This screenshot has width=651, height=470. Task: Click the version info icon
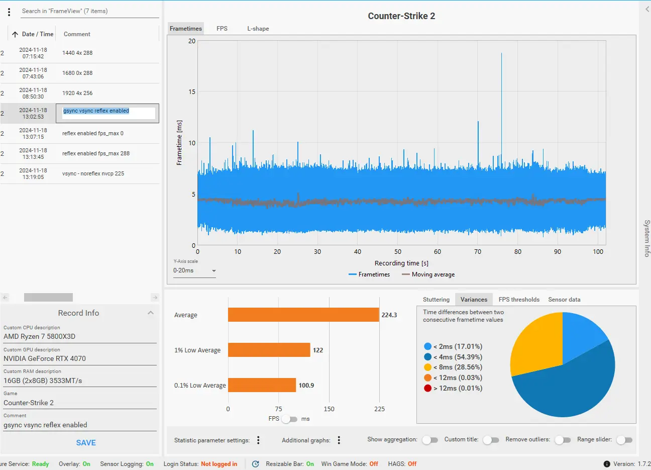(607, 464)
